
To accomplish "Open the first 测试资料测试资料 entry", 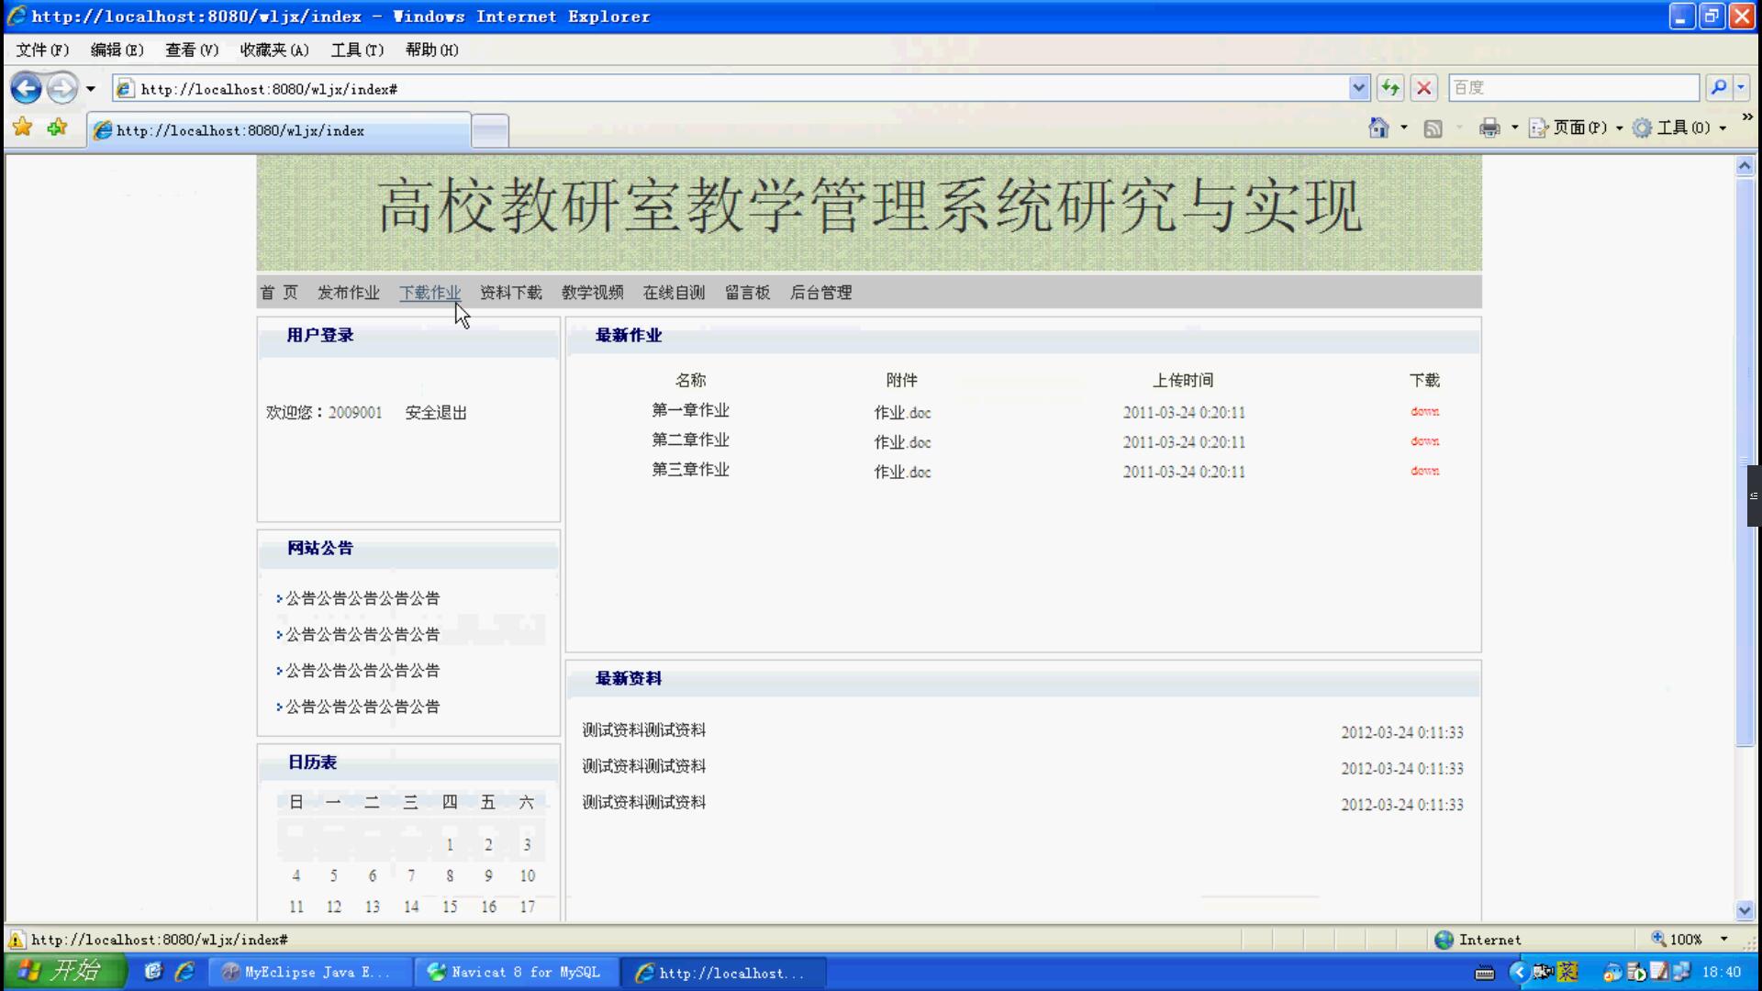I will (x=644, y=730).
